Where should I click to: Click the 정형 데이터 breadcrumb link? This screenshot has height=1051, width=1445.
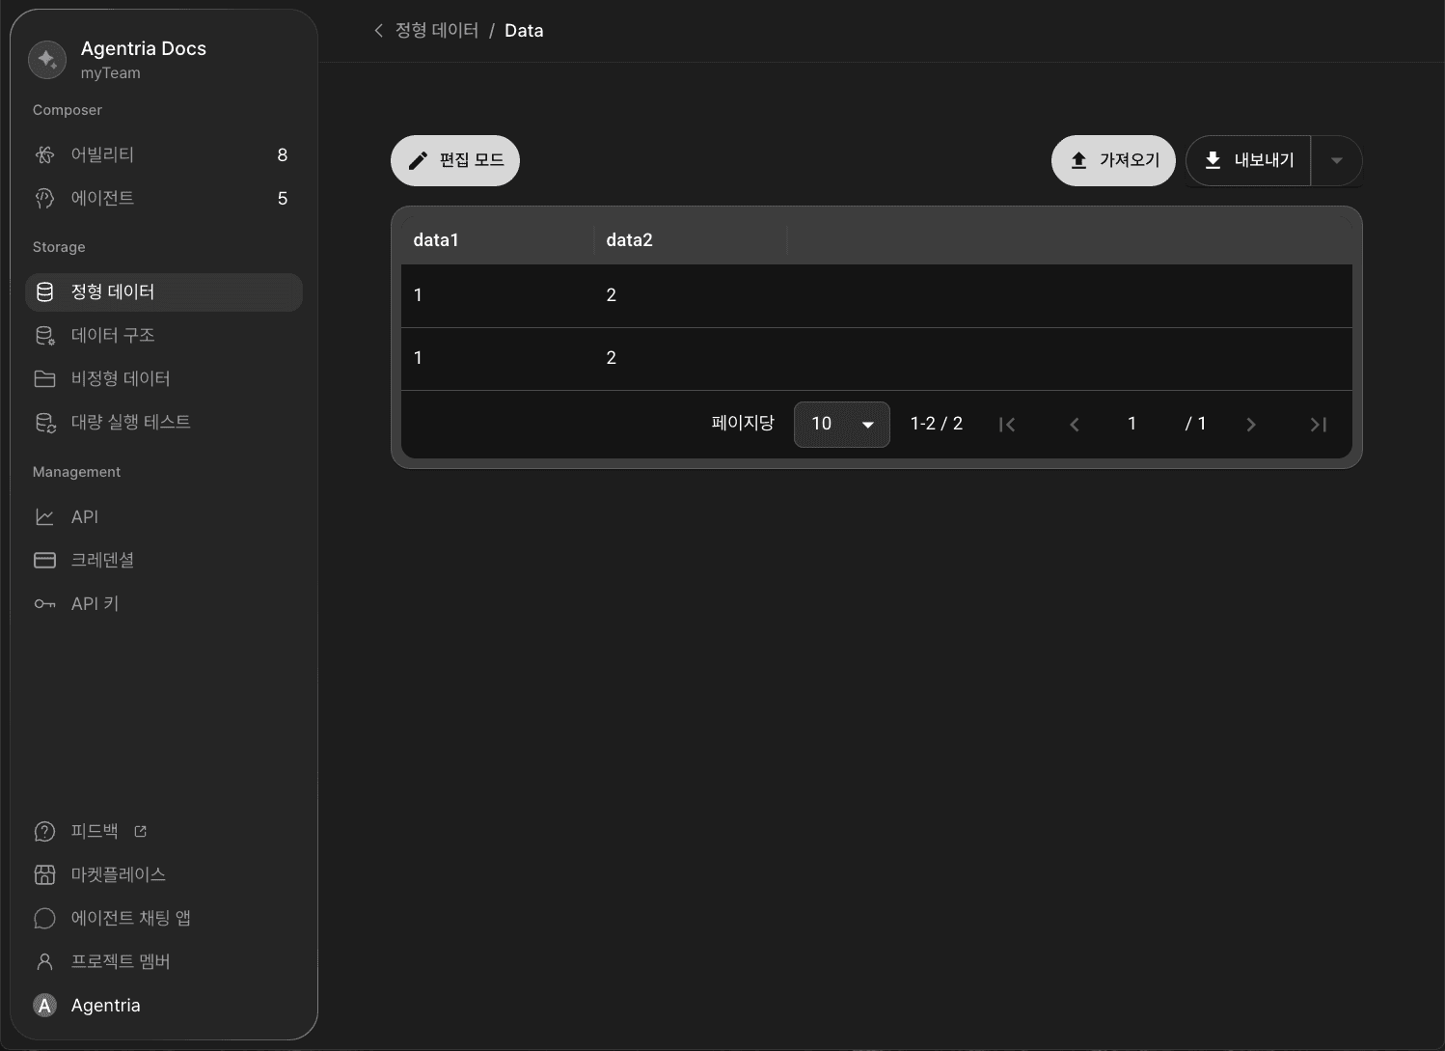pyautogui.click(x=437, y=31)
